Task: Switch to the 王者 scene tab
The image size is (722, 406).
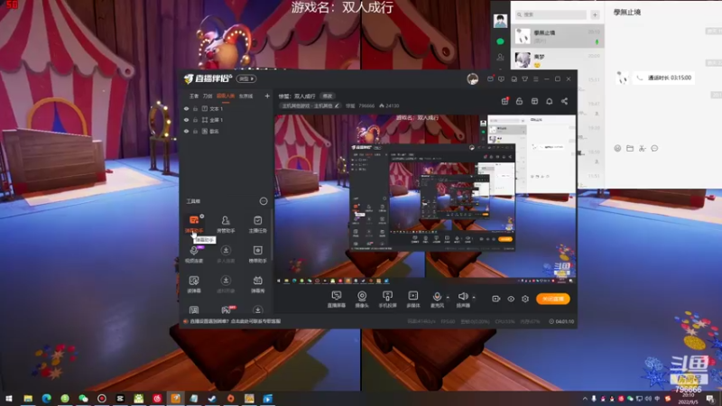Action: 194,97
